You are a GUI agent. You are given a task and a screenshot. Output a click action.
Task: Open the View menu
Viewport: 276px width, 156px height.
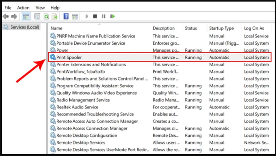pos(40,8)
